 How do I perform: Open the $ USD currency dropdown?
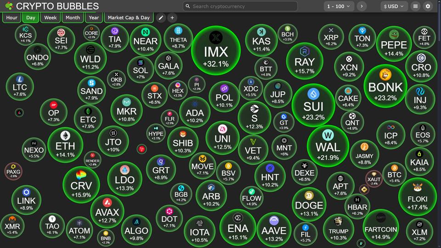394,6
